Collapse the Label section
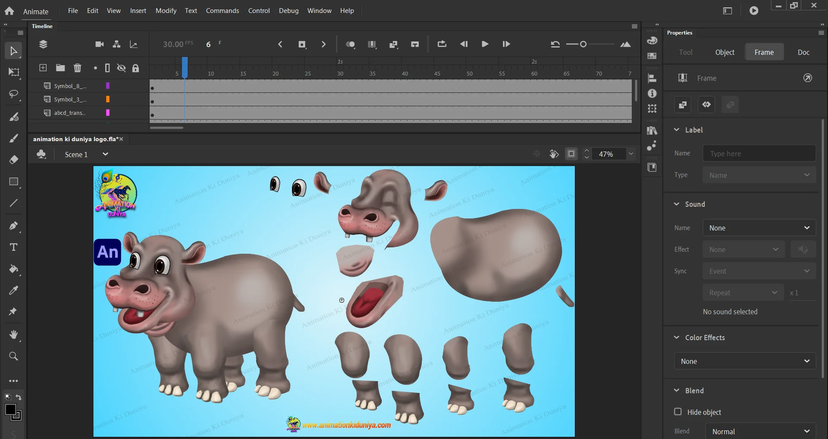828x439 pixels. [677, 130]
